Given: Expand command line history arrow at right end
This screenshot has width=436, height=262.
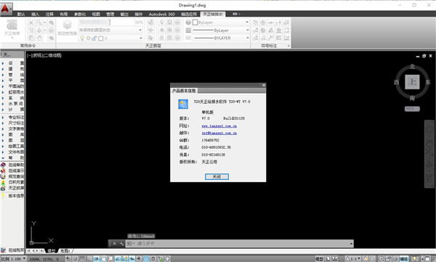Looking at the screenshot, I should click(x=351, y=244).
